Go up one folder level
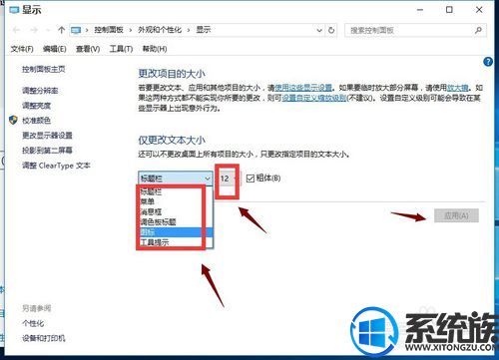 (x=61, y=30)
